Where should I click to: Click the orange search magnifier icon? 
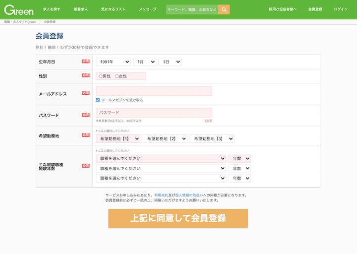(x=224, y=9)
